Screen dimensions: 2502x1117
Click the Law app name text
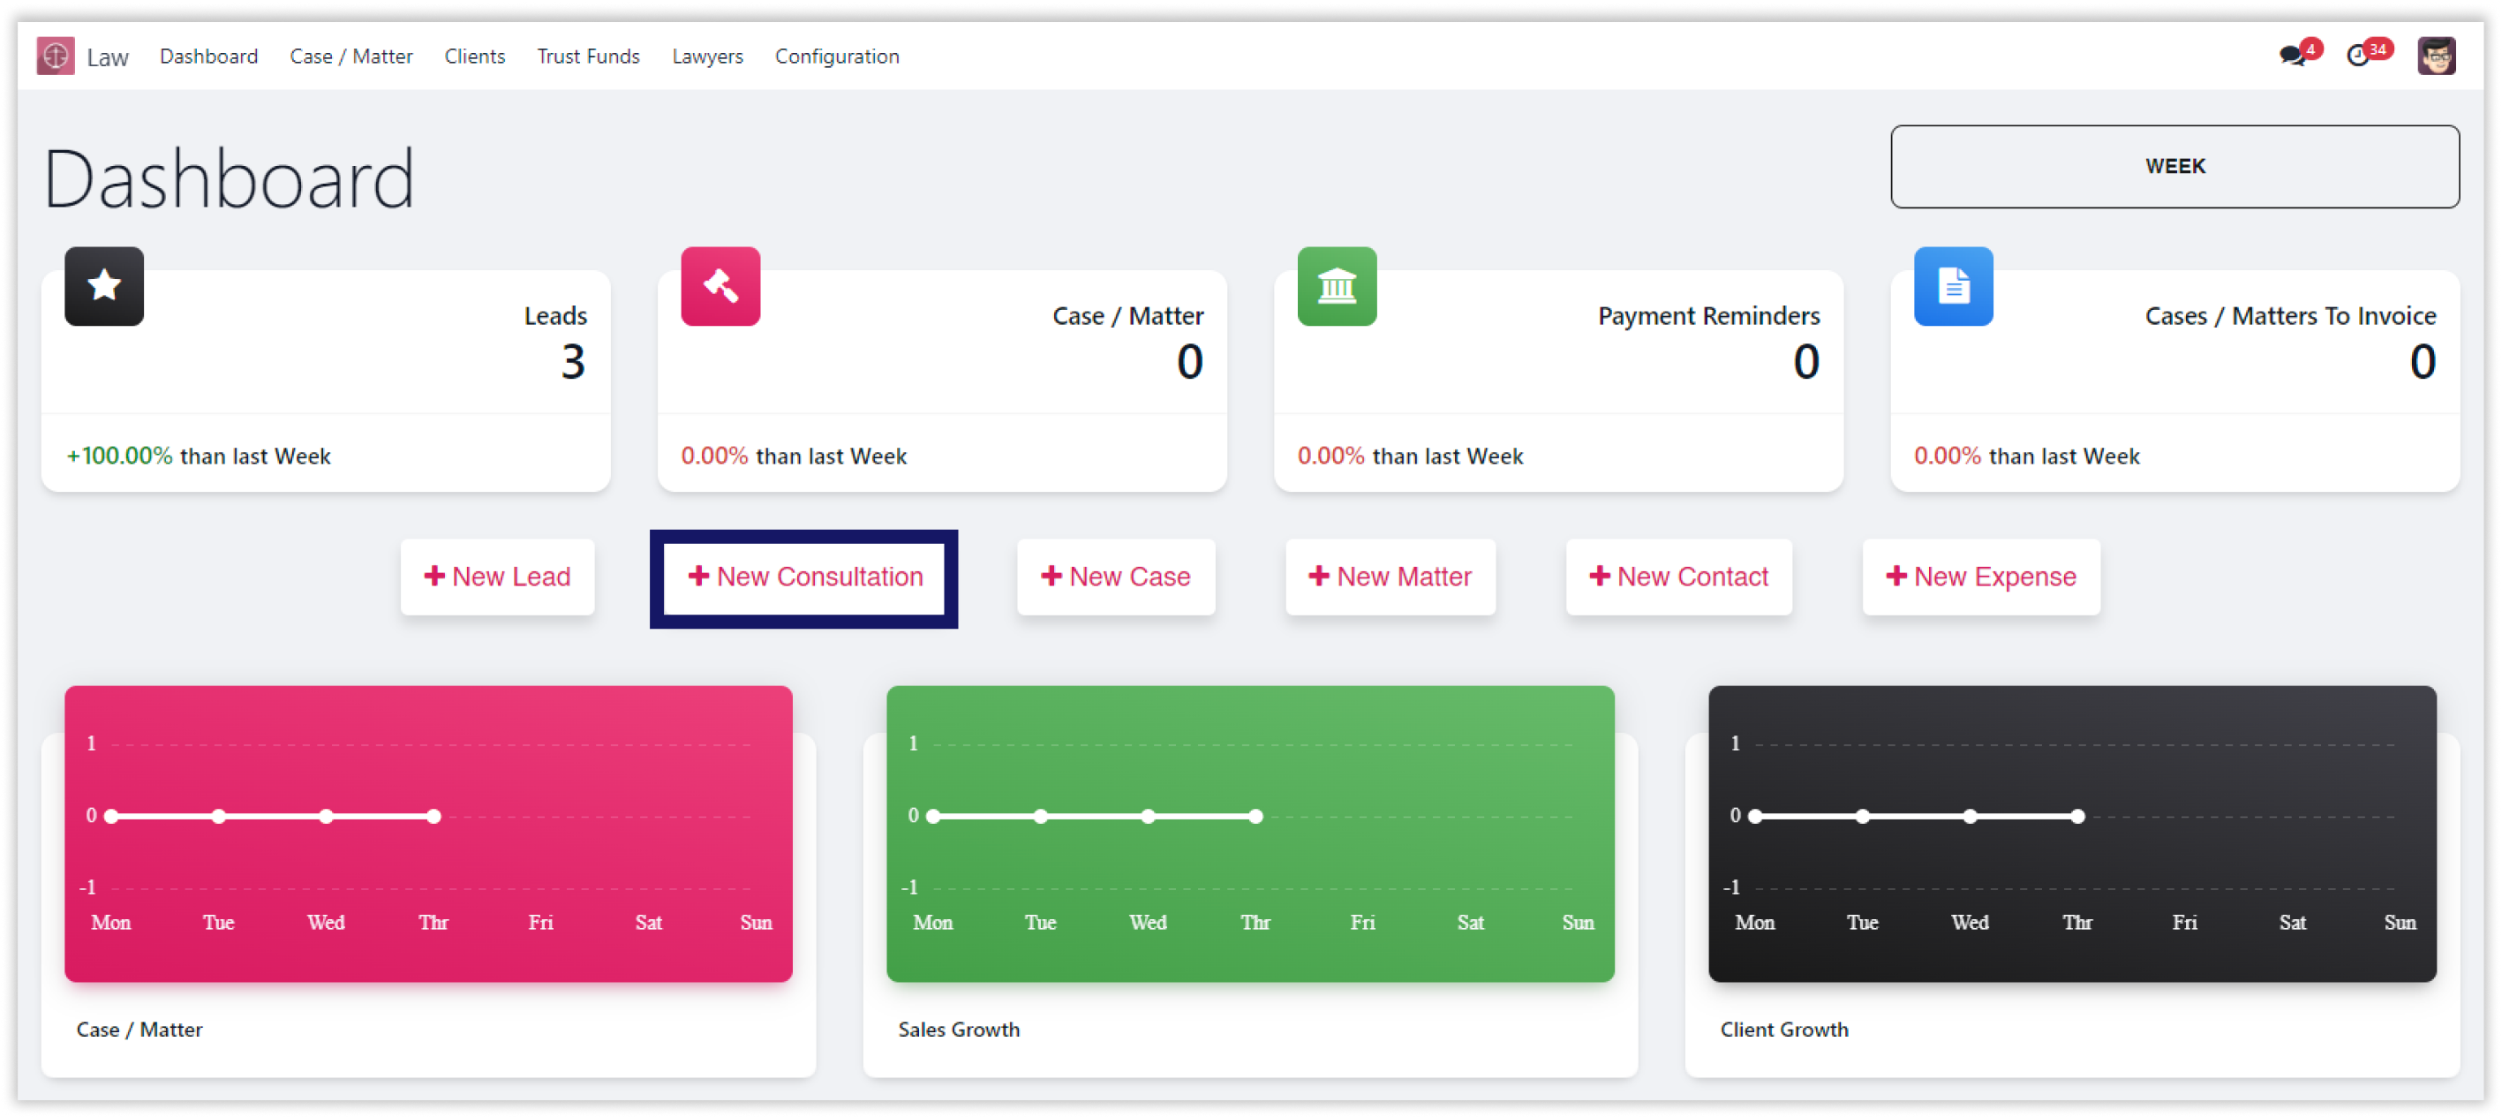click(107, 57)
